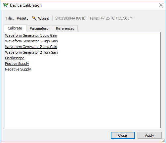
Task: Open the Reset dropdown menu
Action: pyautogui.click(x=22, y=18)
